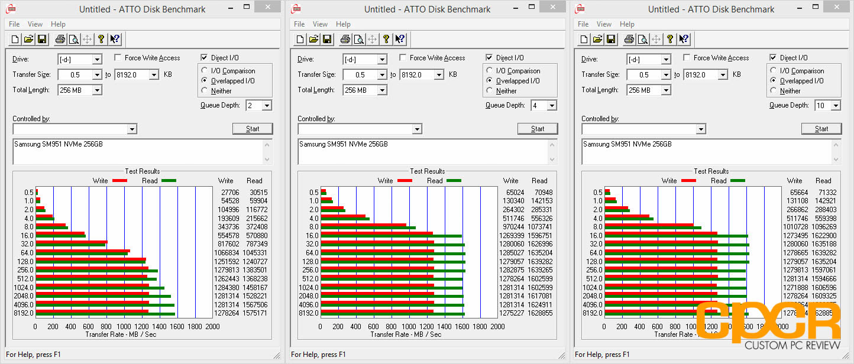
Task: Click Start button in queue depth 2 window
Action: pyautogui.click(x=253, y=129)
